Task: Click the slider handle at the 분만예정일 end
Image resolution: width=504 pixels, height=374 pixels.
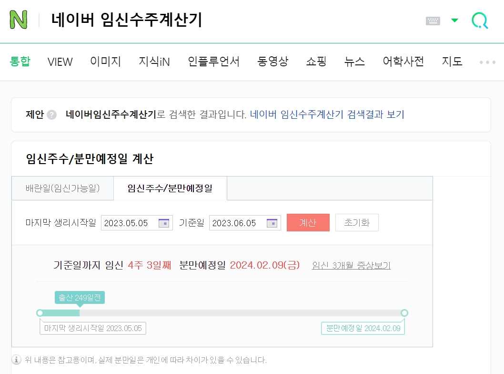Action: (x=404, y=313)
